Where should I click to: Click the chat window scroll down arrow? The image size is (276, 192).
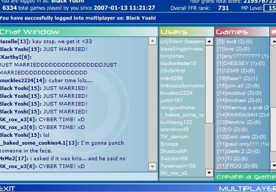153,166
